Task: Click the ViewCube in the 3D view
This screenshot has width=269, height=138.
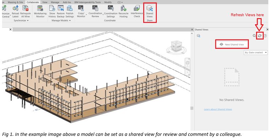Action: click(176, 46)
